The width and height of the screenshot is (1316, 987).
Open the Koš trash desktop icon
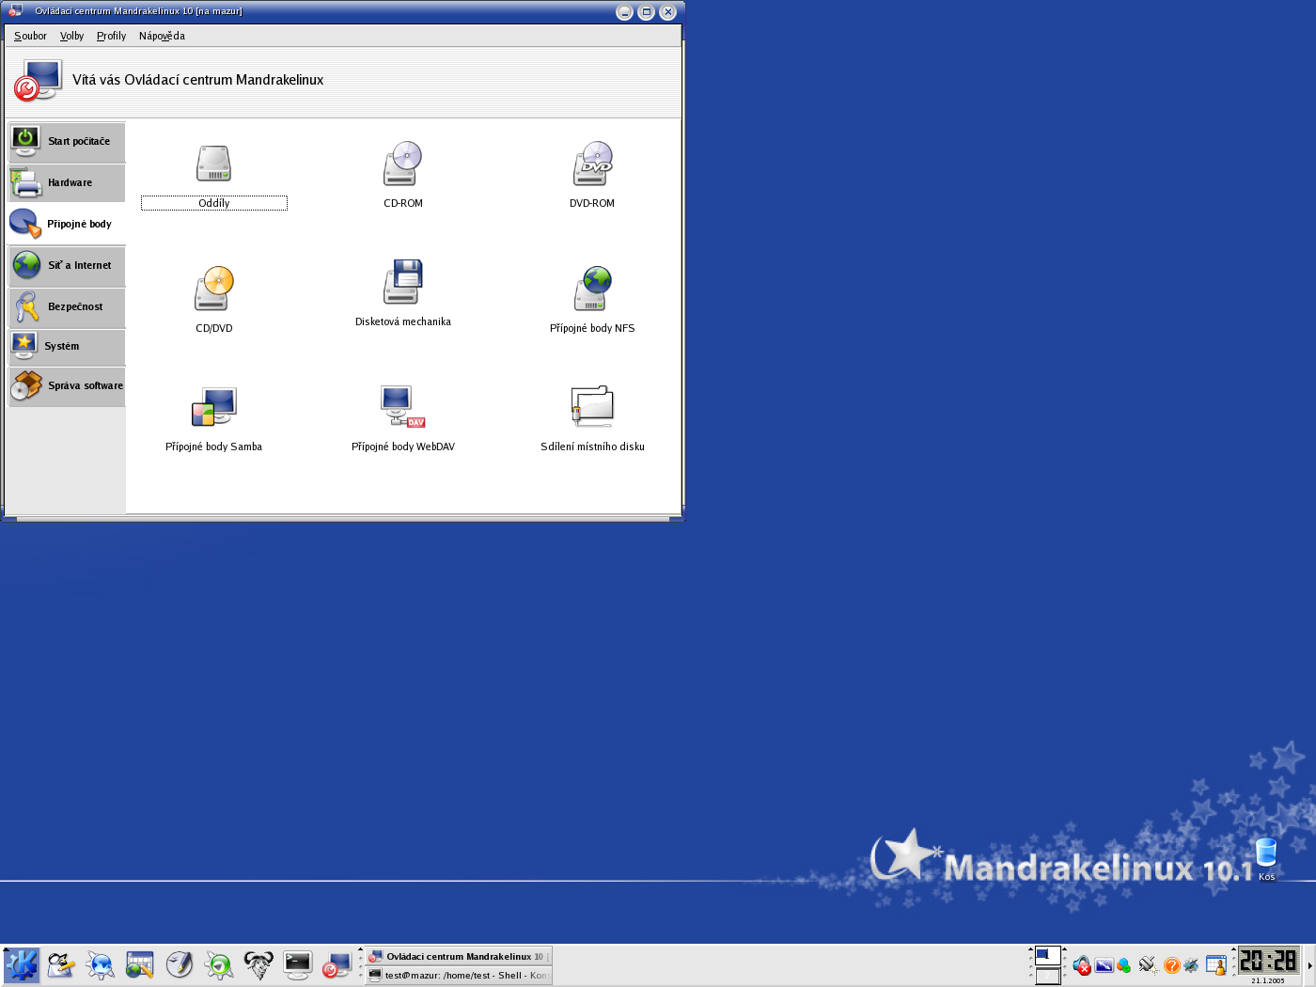click(1266, 858)
